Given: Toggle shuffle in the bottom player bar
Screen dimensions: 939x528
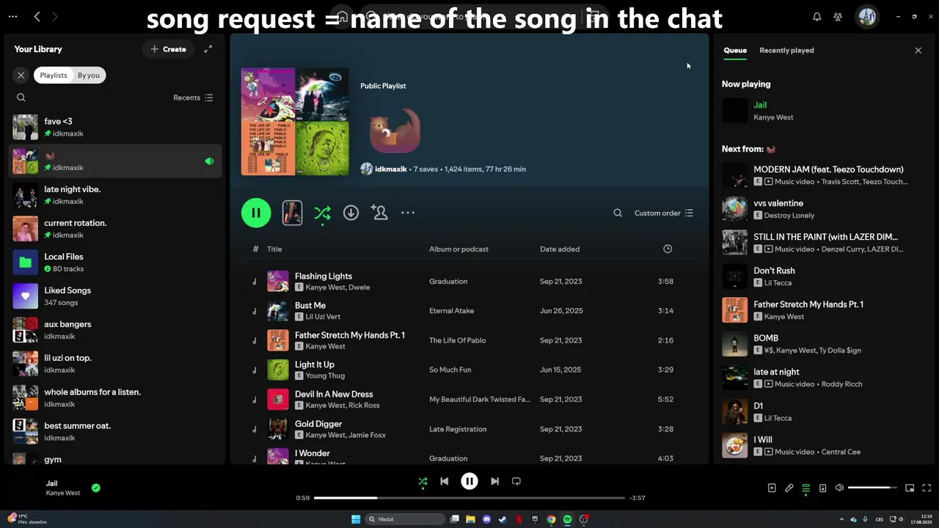Looking at the screenshot, I should (x=423, y=481).
